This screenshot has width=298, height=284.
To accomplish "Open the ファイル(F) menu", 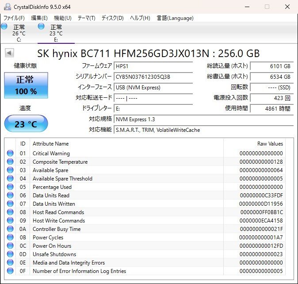I will pos(14,18).
